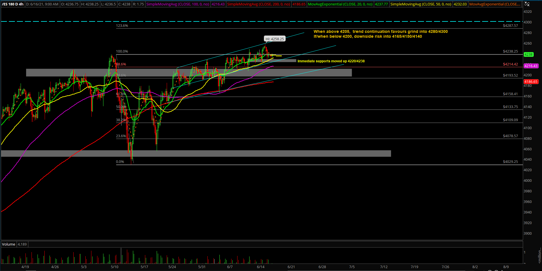This screenshot has width=542, height=271.
Task: Select the /ES 180 D 4h symbol label
Action: tap(13, 4)
